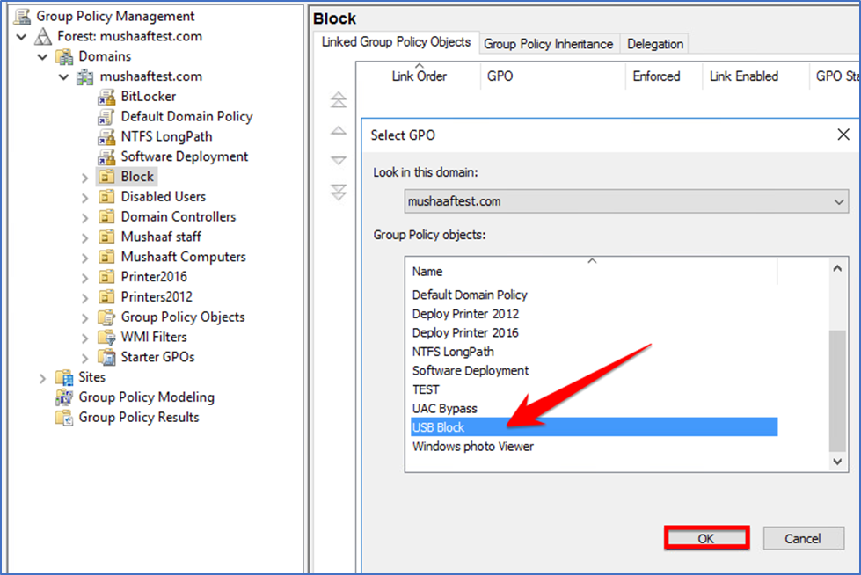Select UAC Bypass in the GPO list

click(445, 409)
